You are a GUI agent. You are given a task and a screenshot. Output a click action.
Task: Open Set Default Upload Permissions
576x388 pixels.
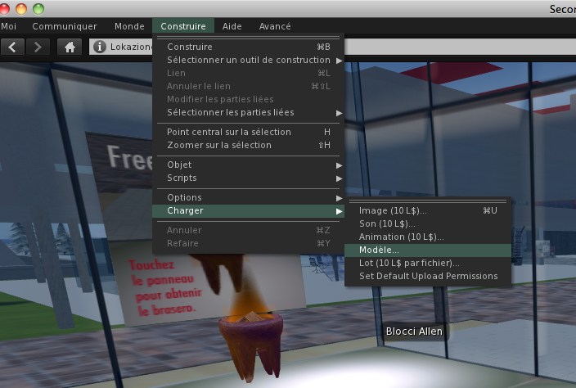coord(428,277)
